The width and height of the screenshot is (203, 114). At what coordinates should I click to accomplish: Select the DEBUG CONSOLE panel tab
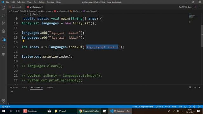[36, 87]
